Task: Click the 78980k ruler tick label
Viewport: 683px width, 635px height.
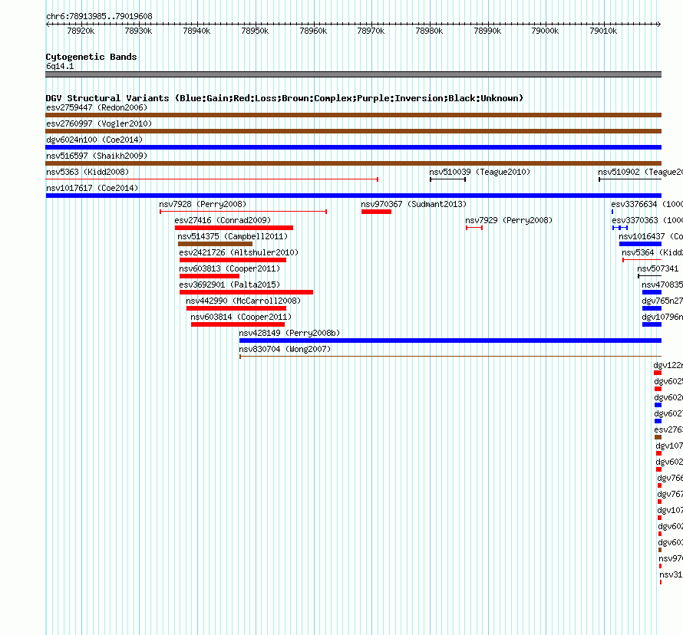Action: tap(429, 31)
